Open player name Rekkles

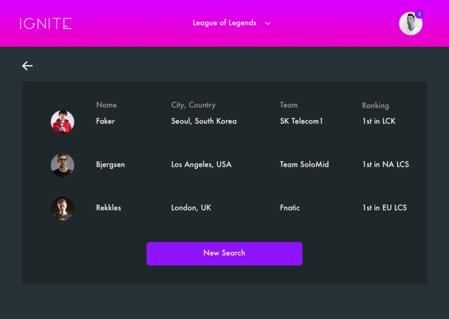[109, 208]
